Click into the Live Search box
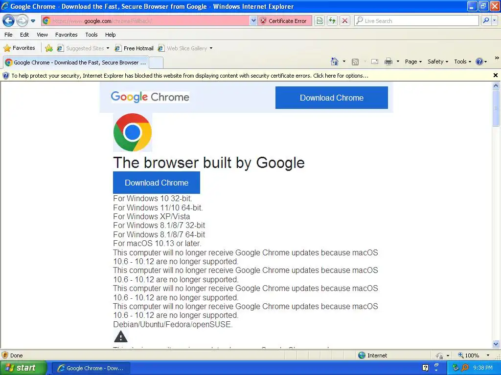This screenshot has width=501, height=375. click(416, 21)
